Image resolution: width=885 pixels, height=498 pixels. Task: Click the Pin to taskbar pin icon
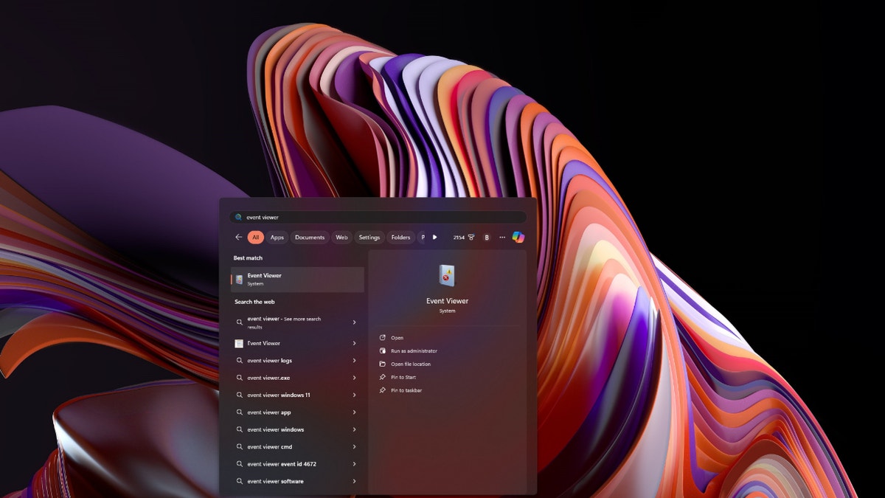tap(383, 390)
